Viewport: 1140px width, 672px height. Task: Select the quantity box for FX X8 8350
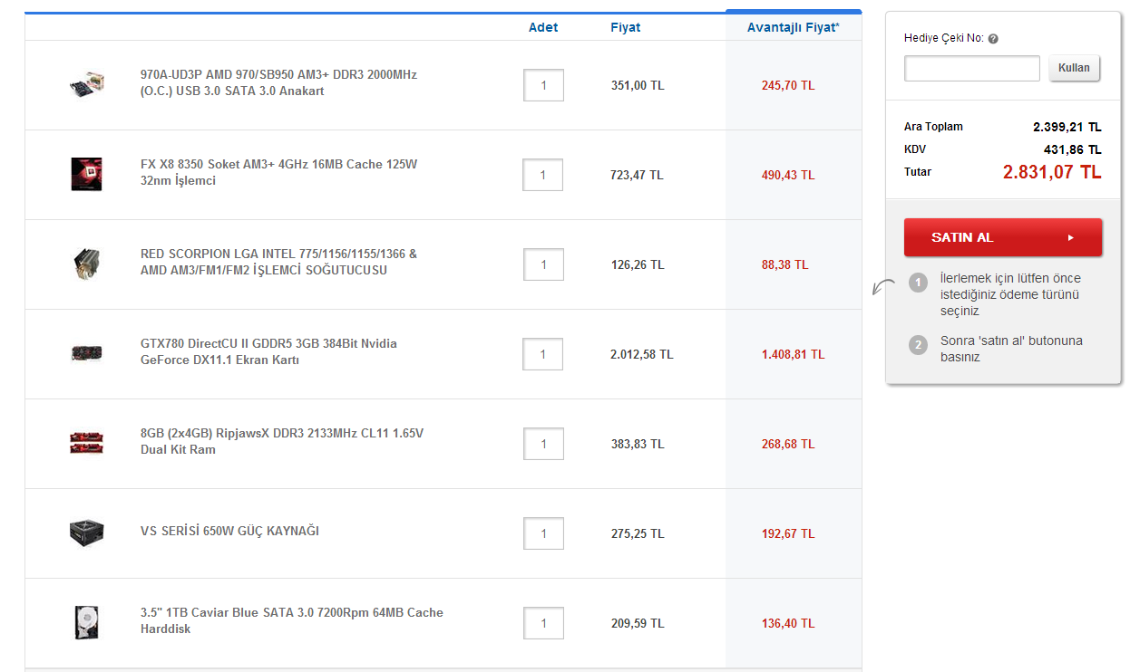coord(542,175)
